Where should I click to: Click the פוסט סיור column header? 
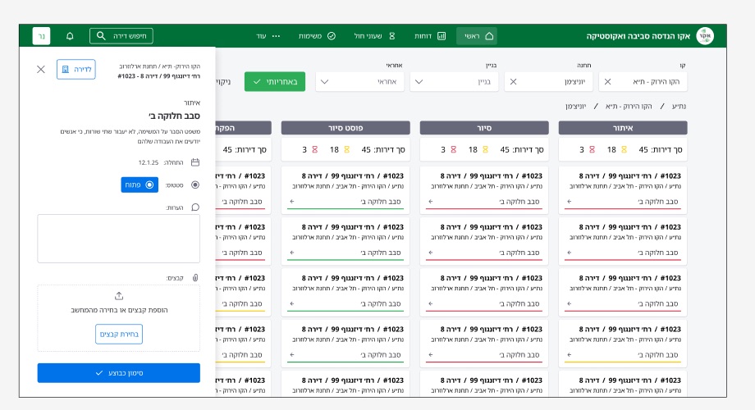[345, 128]
